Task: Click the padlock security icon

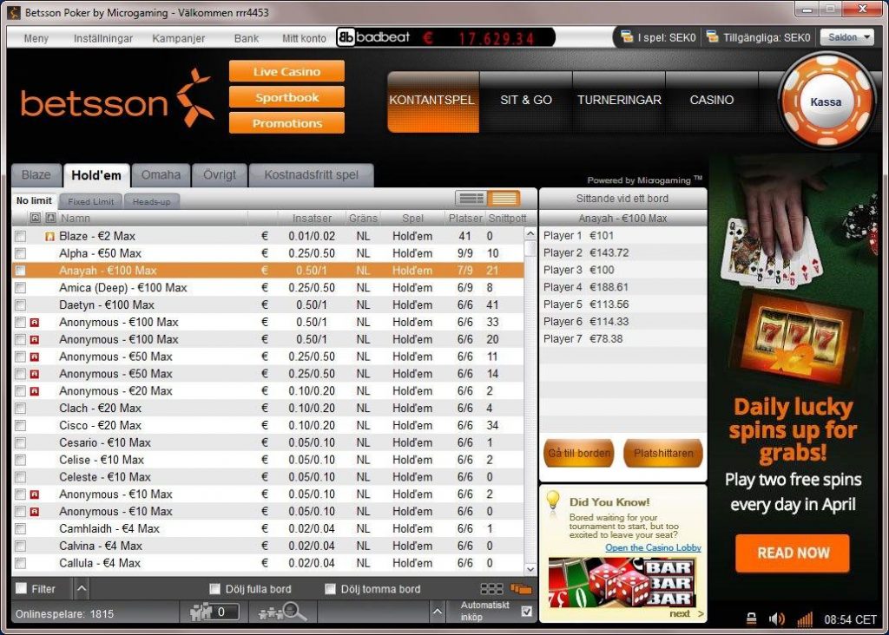Action: (x=751, y=619)
